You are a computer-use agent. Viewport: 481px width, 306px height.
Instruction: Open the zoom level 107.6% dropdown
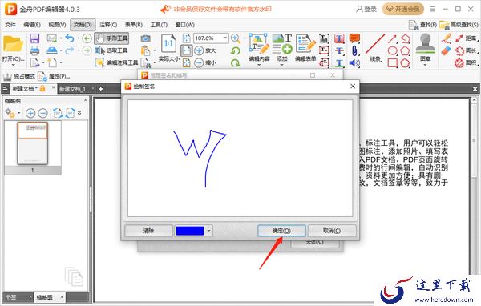[225, 38]
